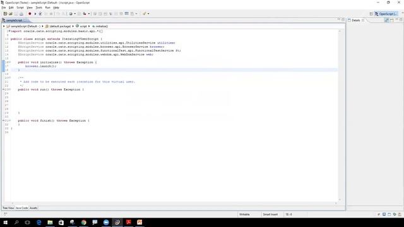Viewport: 404px width, 227px height.
Task: Open the Tools menu
Action: click(x=39, y=8)
